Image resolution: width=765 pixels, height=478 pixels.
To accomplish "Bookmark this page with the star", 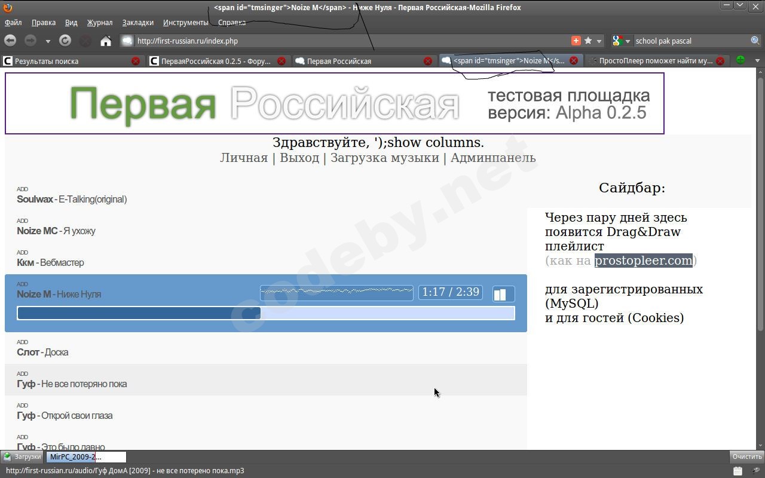I will (x=588, y=41).
